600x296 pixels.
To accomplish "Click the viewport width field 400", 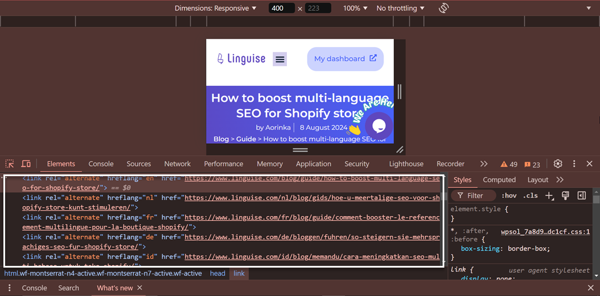I will [282, 8].
